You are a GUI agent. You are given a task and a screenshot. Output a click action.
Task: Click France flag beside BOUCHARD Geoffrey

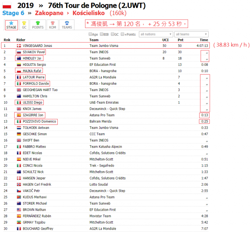[x=19, y=229]
